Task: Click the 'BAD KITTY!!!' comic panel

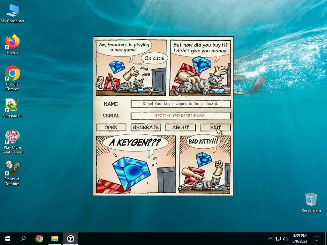Action: (205, 164)
